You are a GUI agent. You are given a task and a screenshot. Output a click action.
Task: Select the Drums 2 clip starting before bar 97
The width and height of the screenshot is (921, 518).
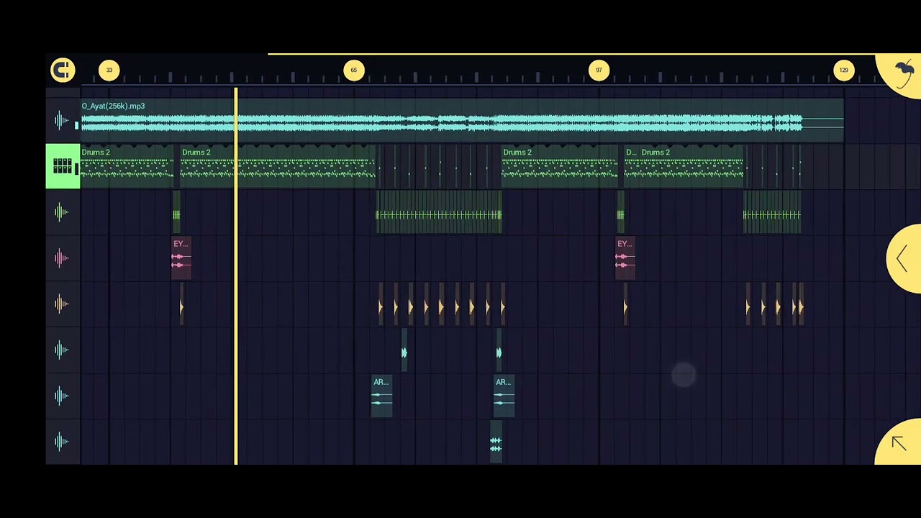point(559,166)
